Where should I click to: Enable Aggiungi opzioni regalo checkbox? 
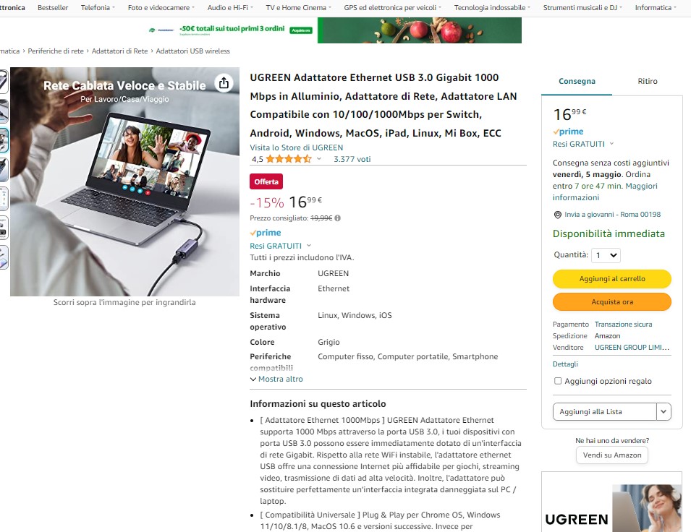pyautogui.click(x=558, y=381)
